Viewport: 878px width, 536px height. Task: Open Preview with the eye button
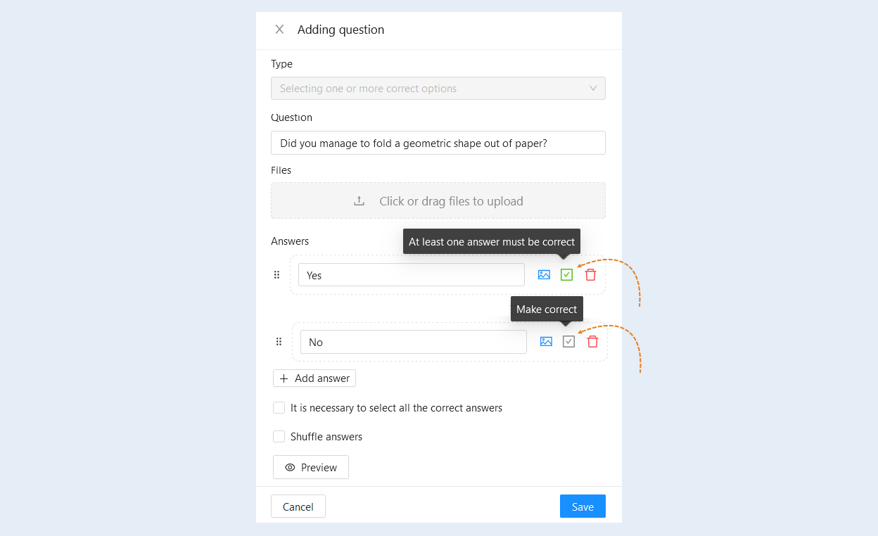pos(311,467)
